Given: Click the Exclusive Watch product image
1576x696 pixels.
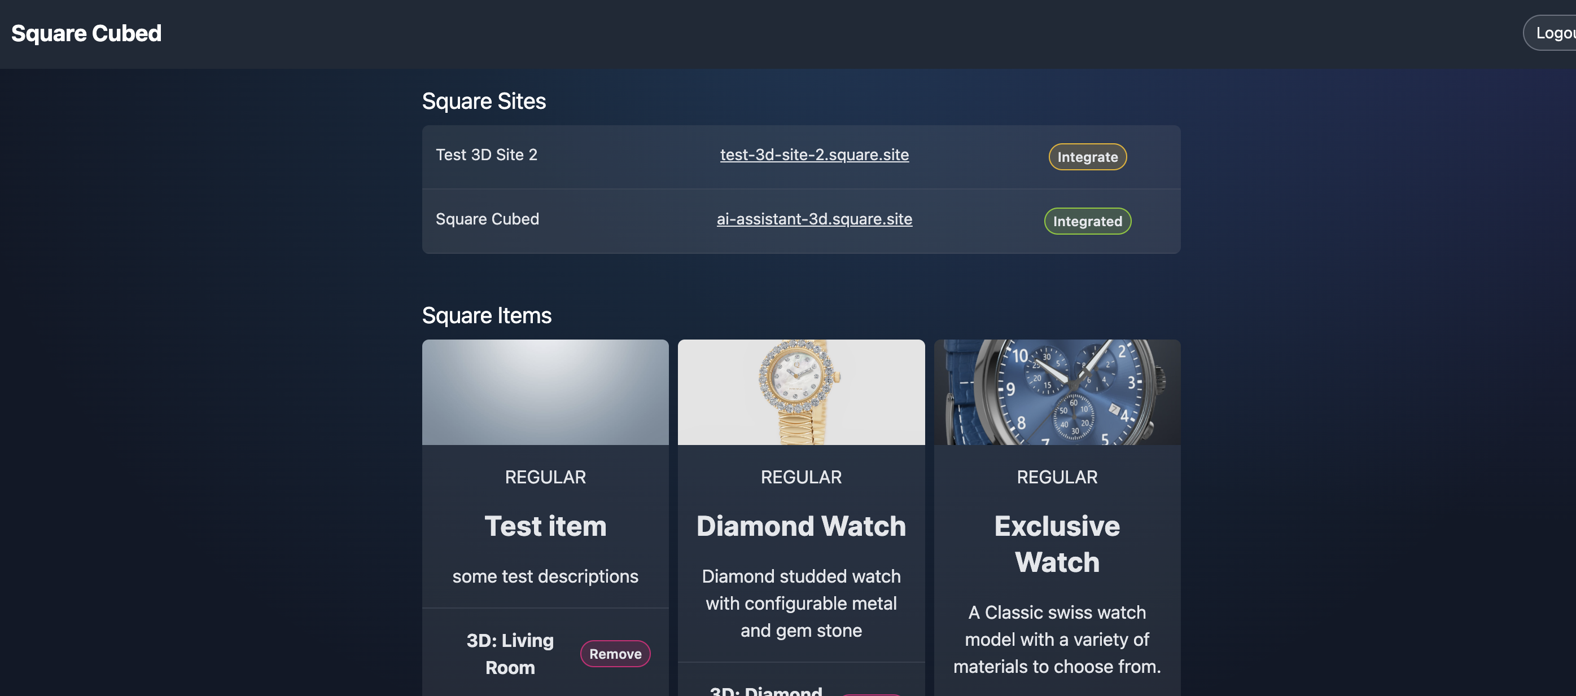Looking at the screenshot, I should tap(1057, 391).
